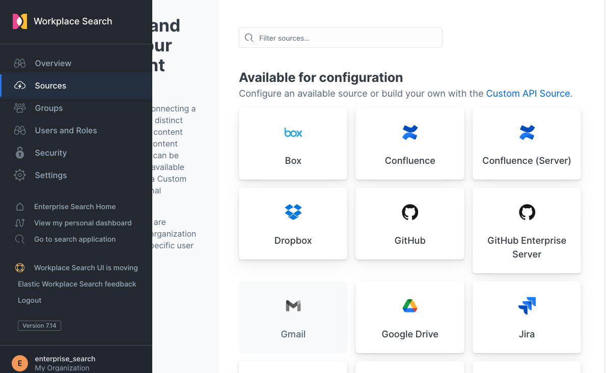Select the Overview sidebar icon
Image resolution: width=606 pixels, height=373 pixels.
tap(19, 63)
